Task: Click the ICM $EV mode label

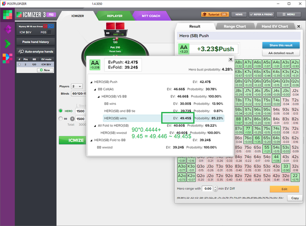Action: tap(25, 32)
